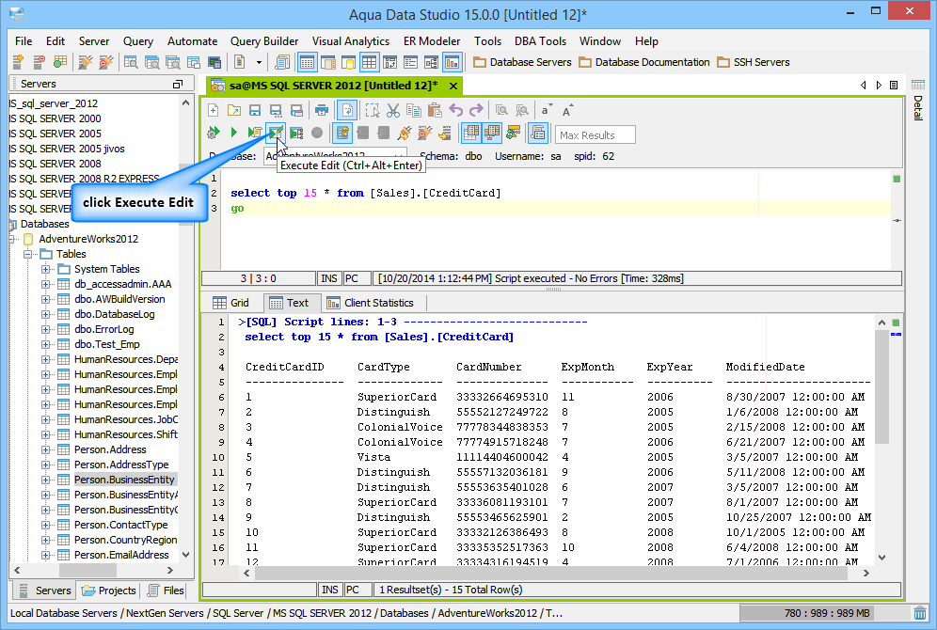Expand the System Tables folder node
This screenshot has height=630, width=937.
click(45, 269)
